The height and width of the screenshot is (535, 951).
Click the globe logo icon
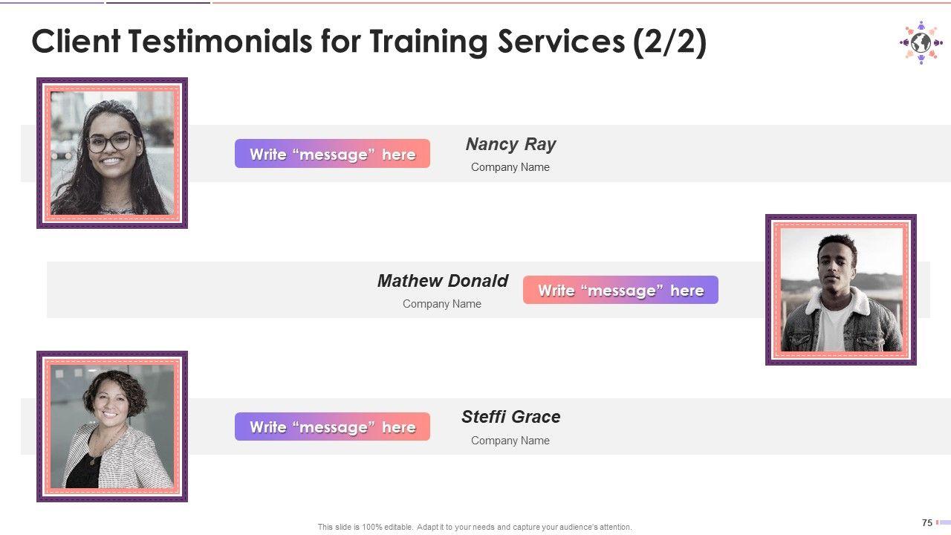click(921, 42)
